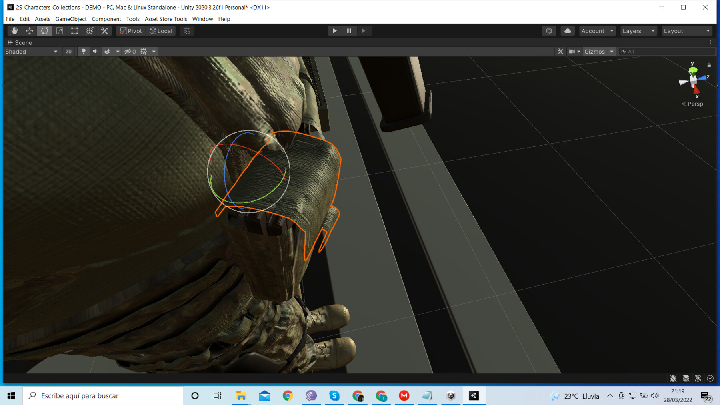Toggle 2D scene view mode

(68, 52)
